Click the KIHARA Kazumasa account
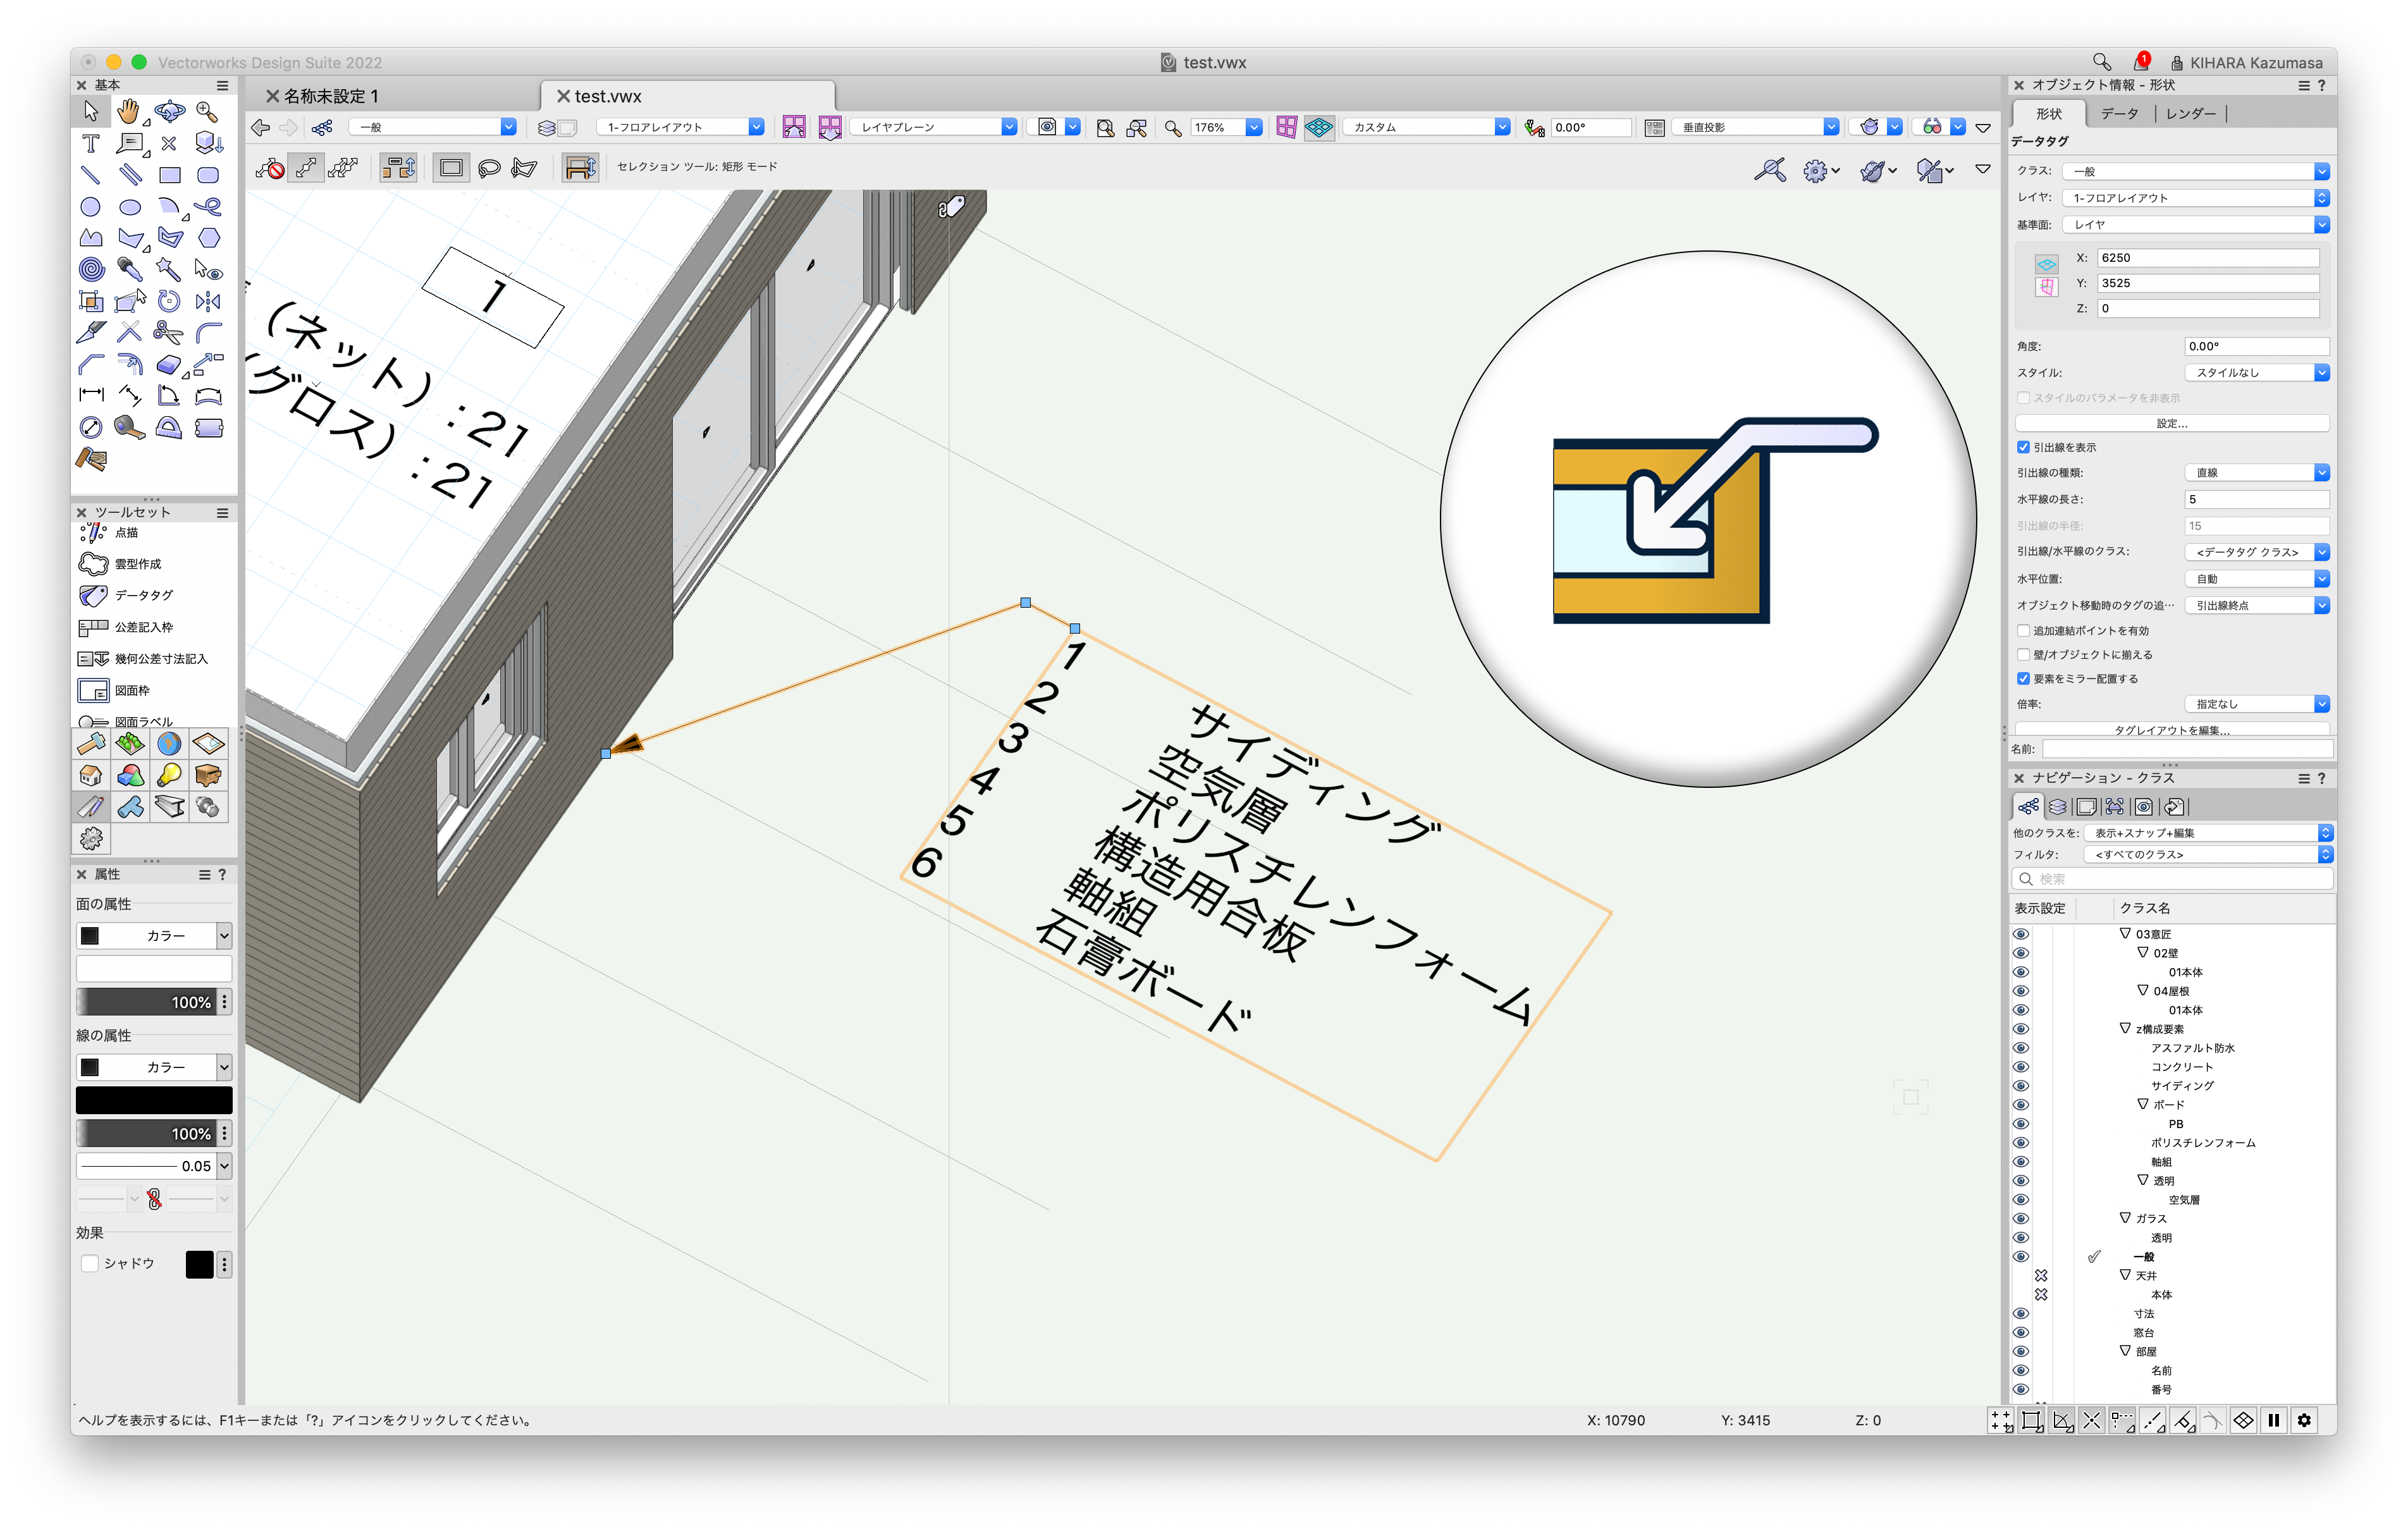The image size is (2408, 1529). click(2246, 63)
